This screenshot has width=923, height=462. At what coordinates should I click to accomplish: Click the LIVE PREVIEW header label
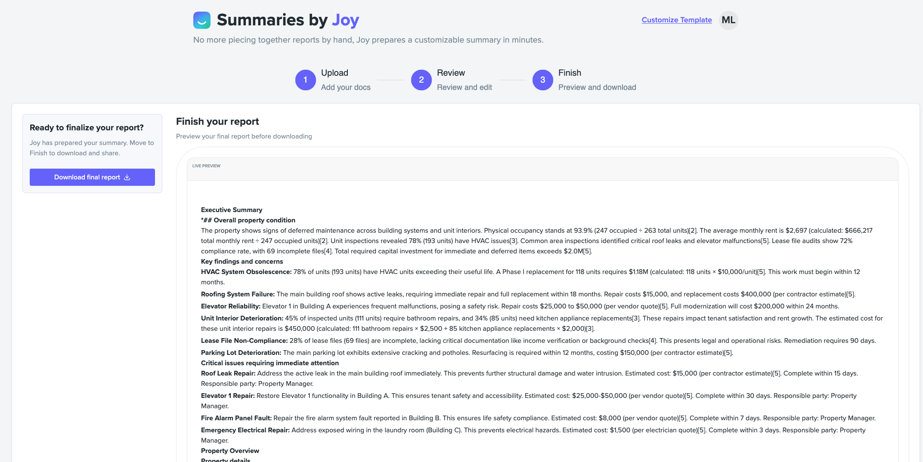[206, 166]
